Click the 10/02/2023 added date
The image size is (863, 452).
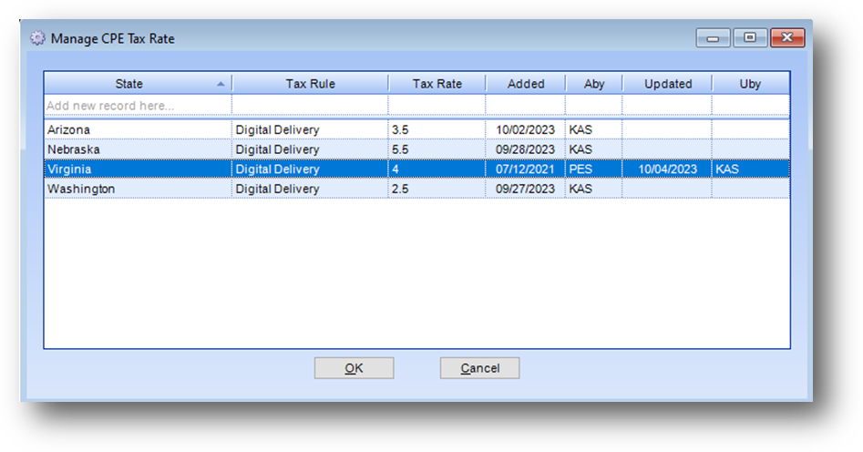pos(526,130)
